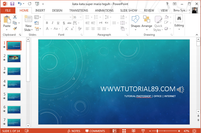The image size is (201, 133).
Task: Center-align the paragraph text
Action: coord(93,29)
